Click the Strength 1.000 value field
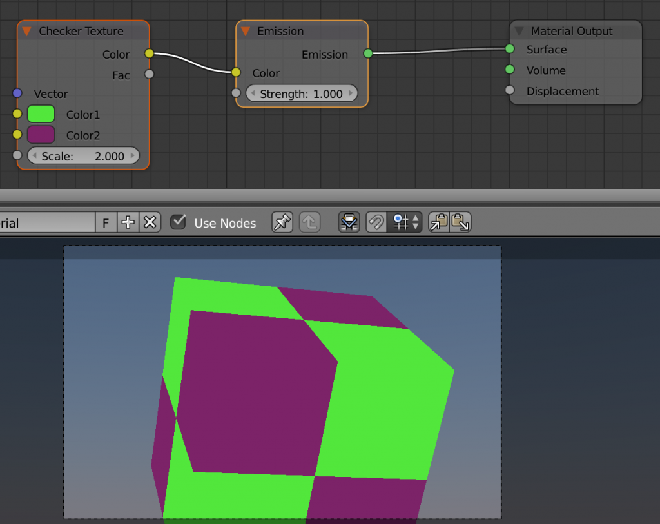 pos(302,93)
